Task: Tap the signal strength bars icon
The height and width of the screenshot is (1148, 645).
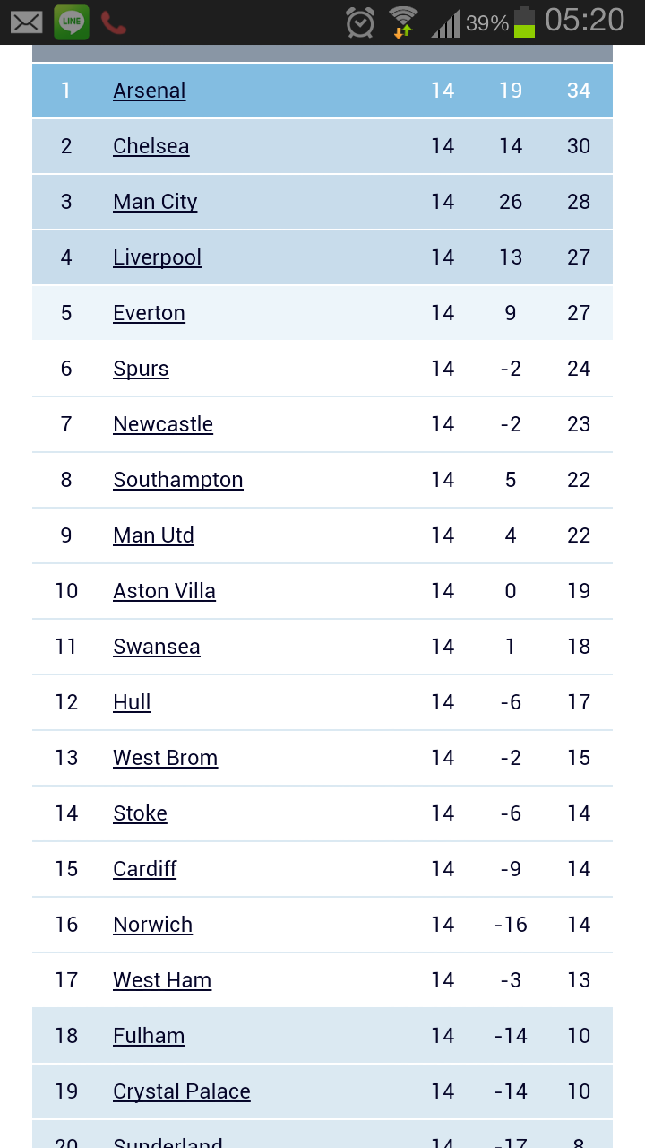Action: point(446,23)
